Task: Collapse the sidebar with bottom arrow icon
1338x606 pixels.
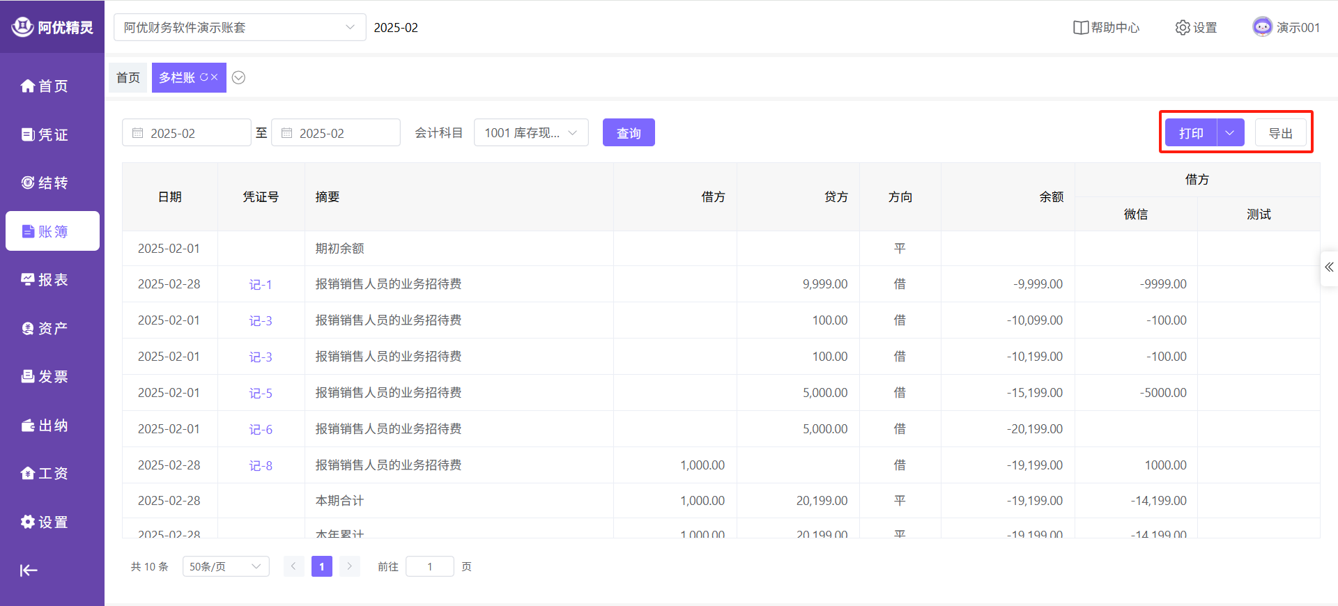Action: pos(29,570)
